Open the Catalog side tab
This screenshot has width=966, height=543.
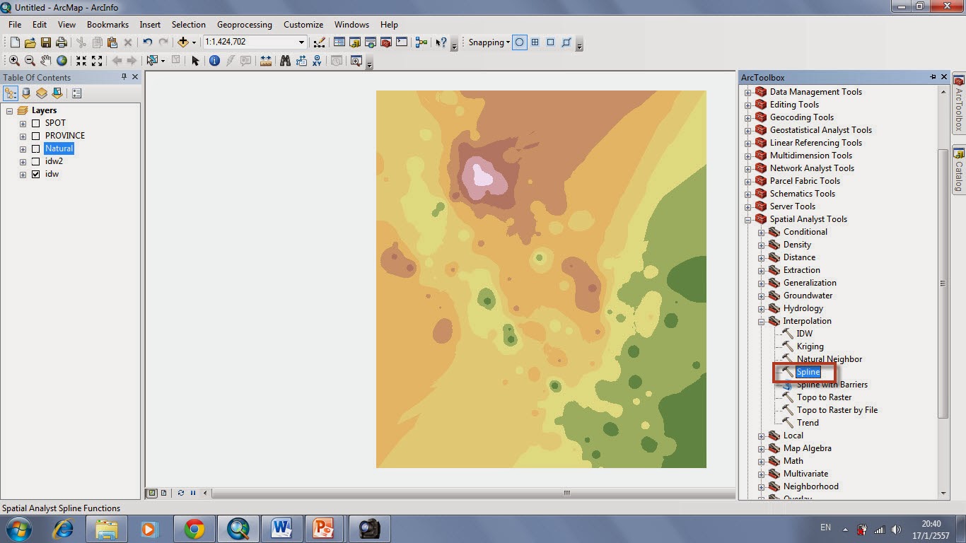(x=959, y=170)
